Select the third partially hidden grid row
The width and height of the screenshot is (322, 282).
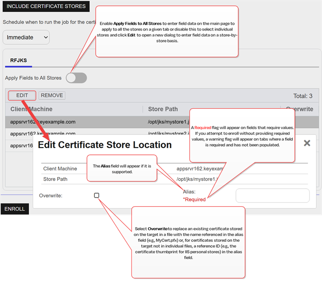pyautogui.click(x=18, y=145)
